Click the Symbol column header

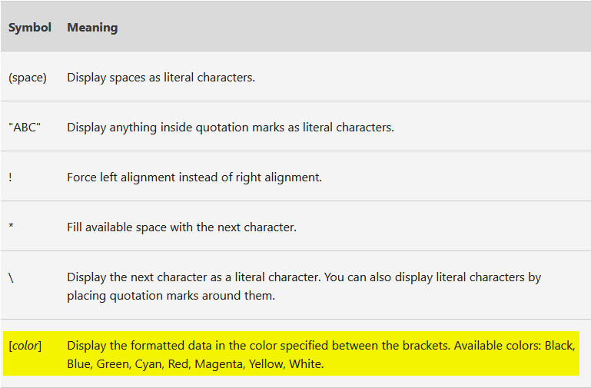point(30,28)
